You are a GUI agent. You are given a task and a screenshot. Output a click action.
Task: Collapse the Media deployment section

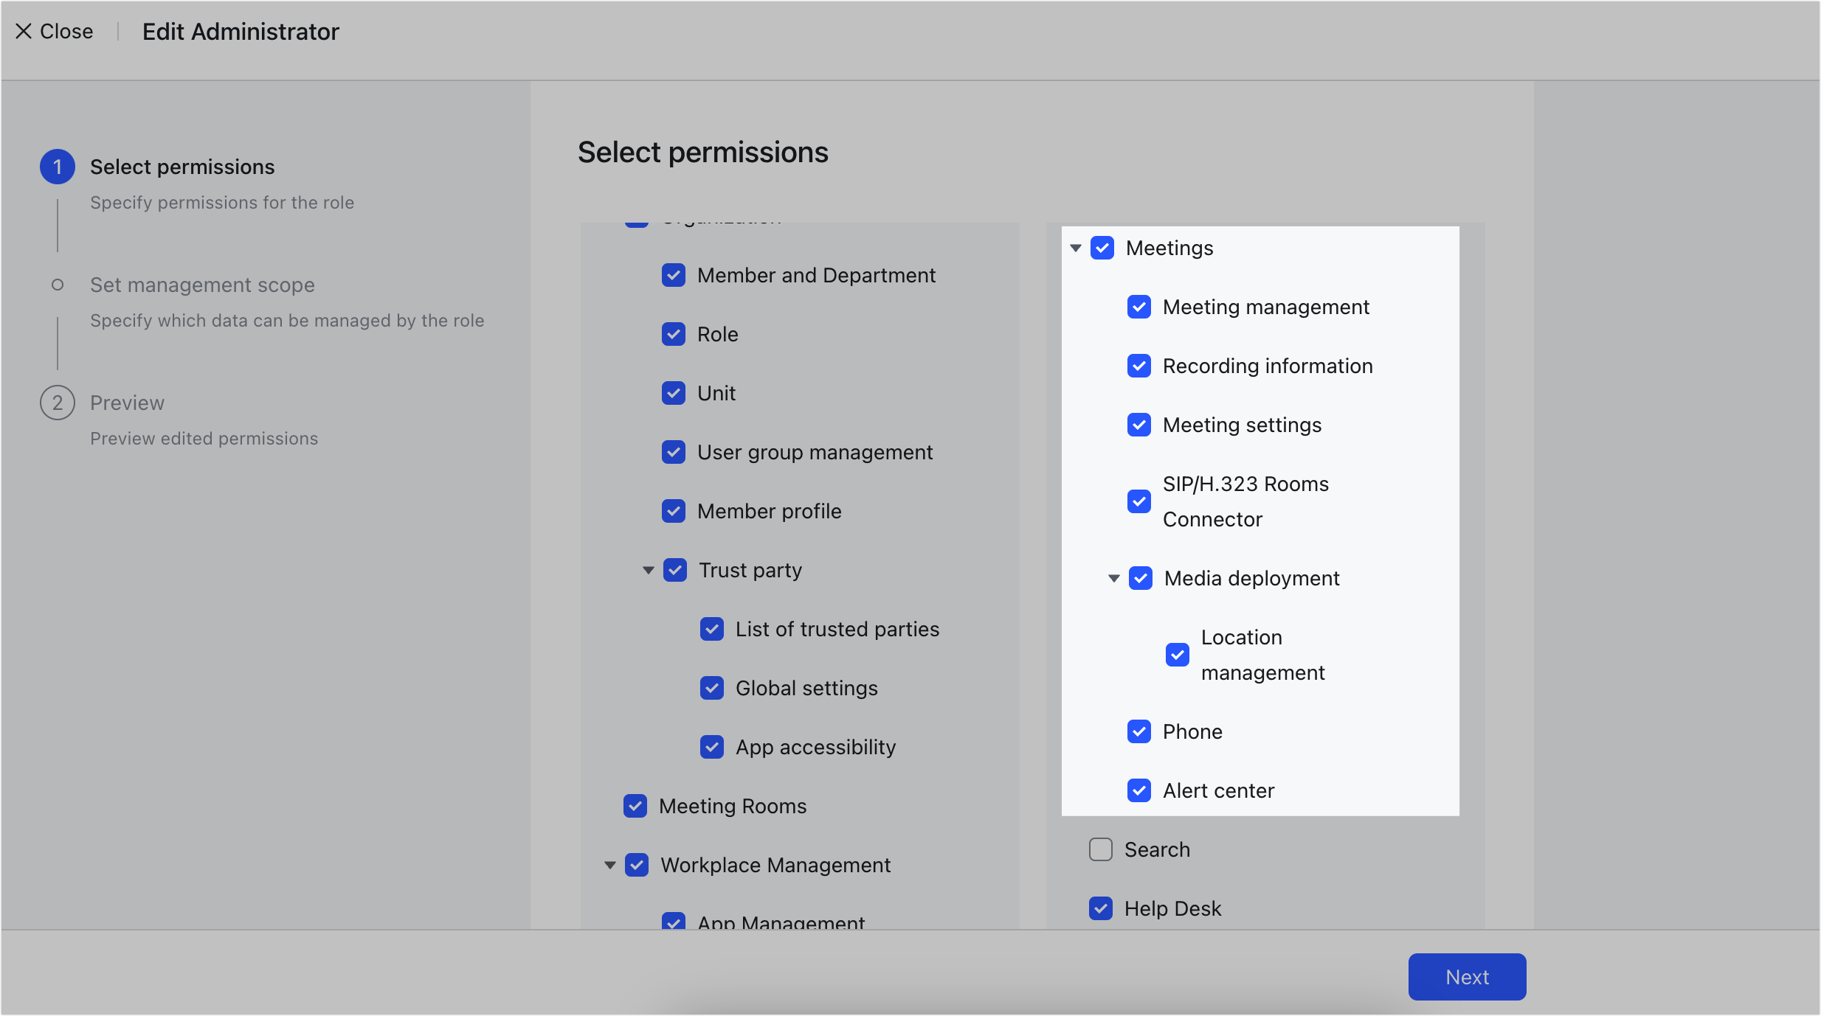coord(1113,578)
